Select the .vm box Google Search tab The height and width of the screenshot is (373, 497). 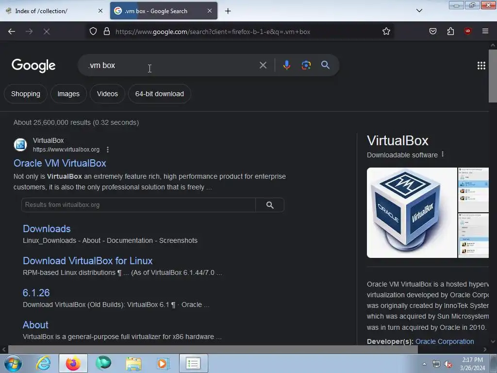[164, 11]
